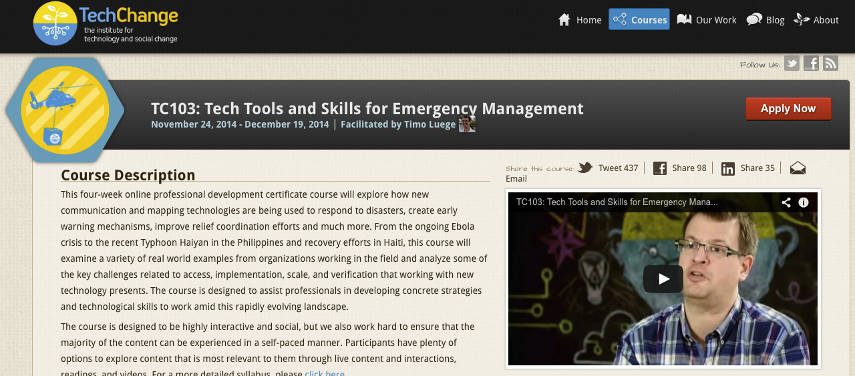855x376 pixels.
Task: Click the 'Follow Us:' label
Action: 759,65
